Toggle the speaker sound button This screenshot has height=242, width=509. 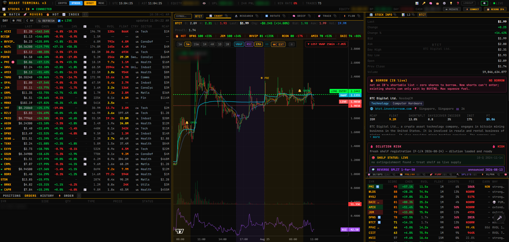click(484, 3)
